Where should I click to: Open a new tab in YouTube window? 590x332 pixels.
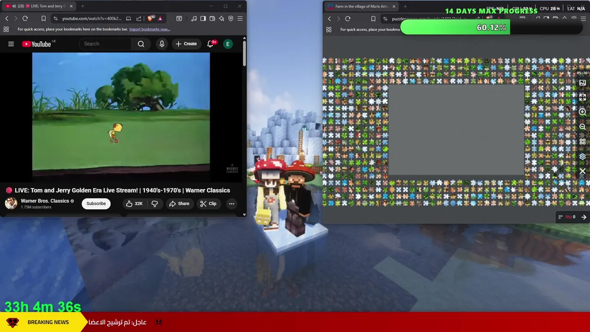point(83,6)
